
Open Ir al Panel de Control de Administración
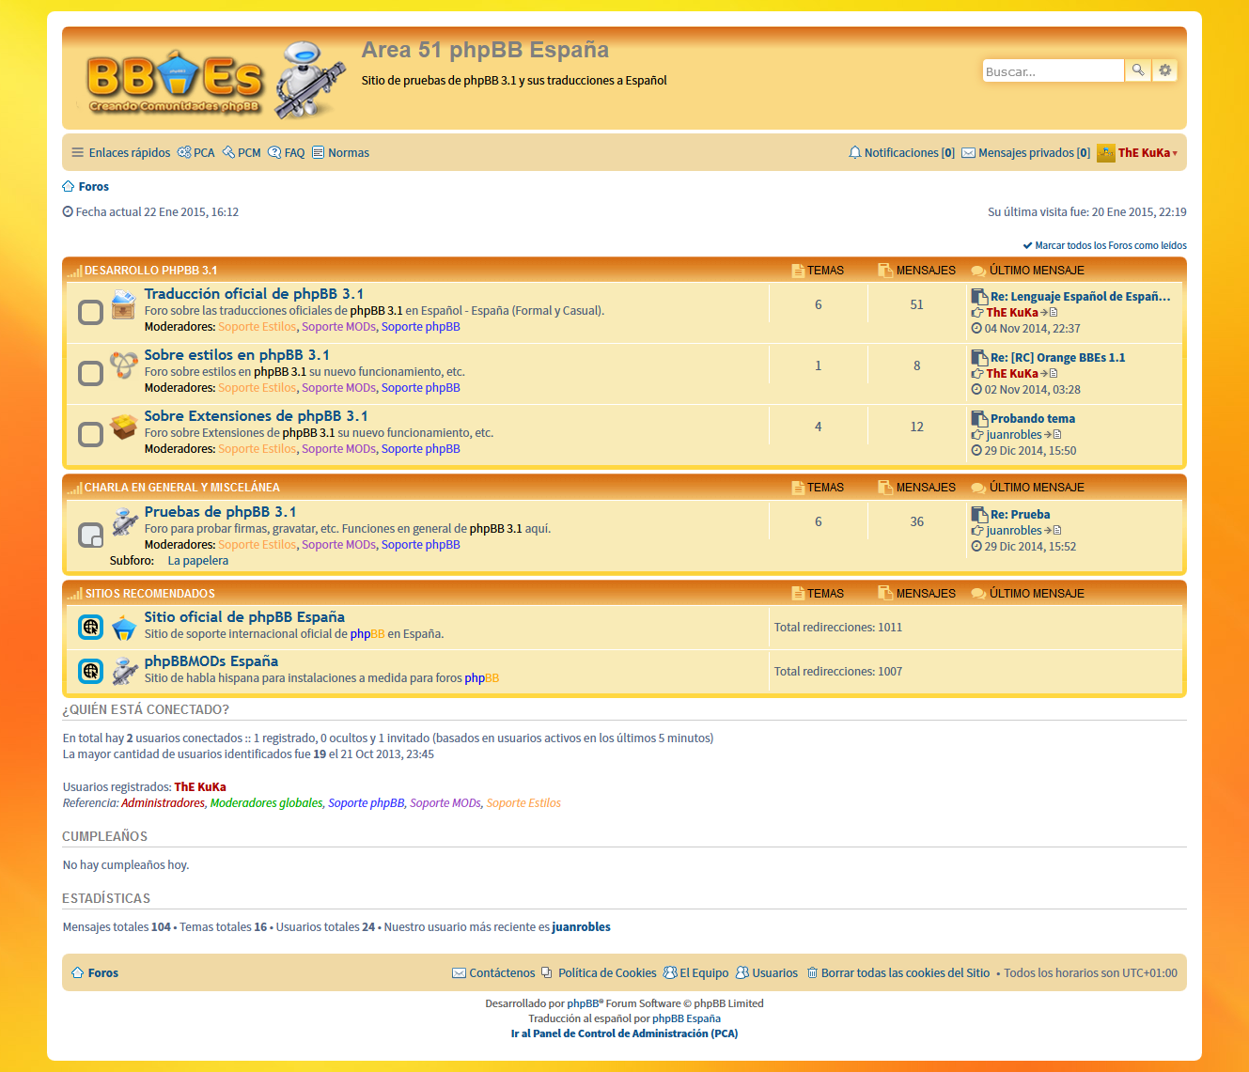(624, 1033)
